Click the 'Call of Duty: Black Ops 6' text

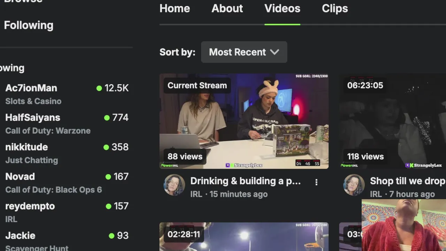click(54, 190)
